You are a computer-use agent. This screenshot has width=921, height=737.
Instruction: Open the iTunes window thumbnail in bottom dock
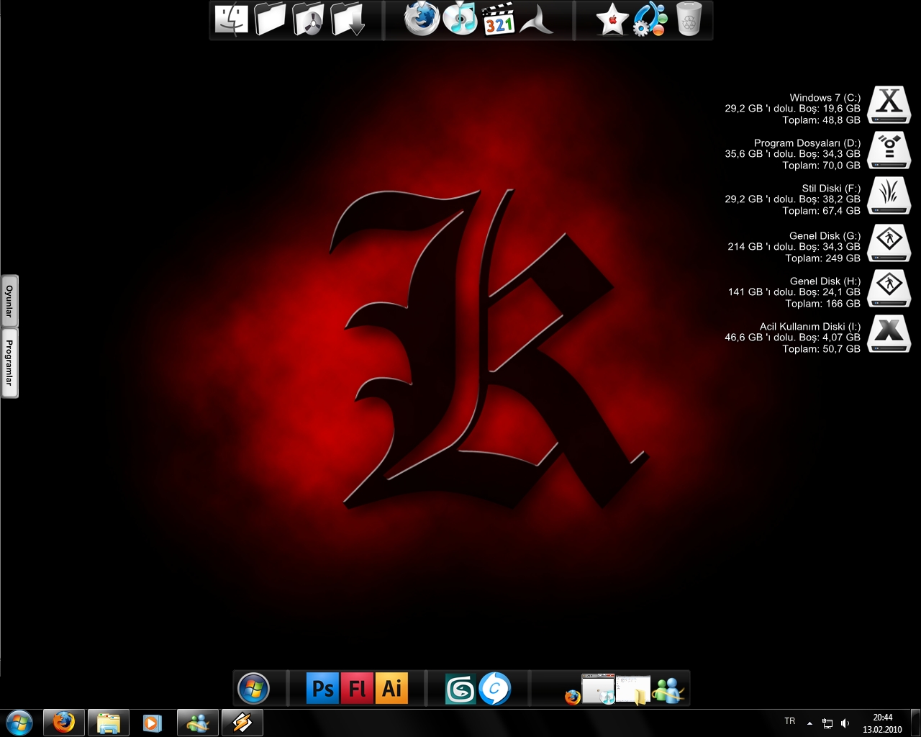[x=599, y=689]
